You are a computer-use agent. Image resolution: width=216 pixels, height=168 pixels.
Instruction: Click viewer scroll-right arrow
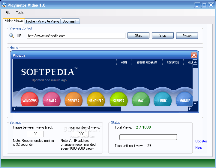click(x=190, y=109)
